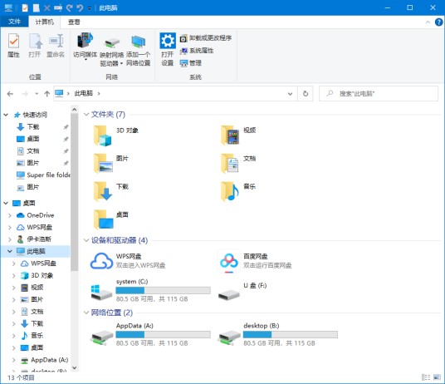This screenshot has width=445, height=384.
Task: Open settings via the 打开设置 gear icon
Action: tap(168, 49)
